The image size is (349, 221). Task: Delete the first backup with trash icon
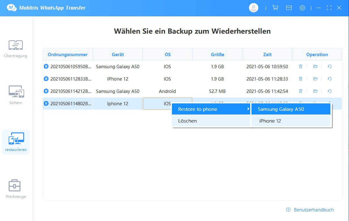point(300,66)
